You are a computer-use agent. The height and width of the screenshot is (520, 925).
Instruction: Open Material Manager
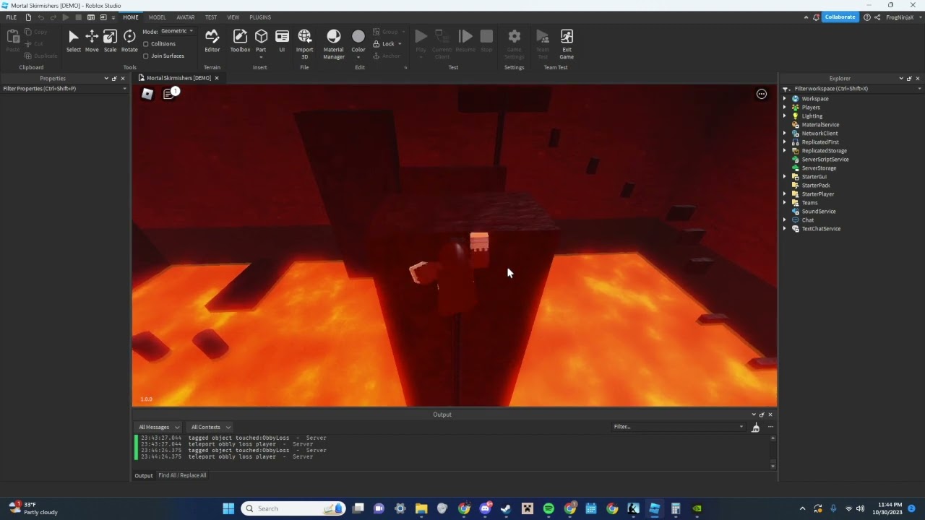[x=333, y=44]
